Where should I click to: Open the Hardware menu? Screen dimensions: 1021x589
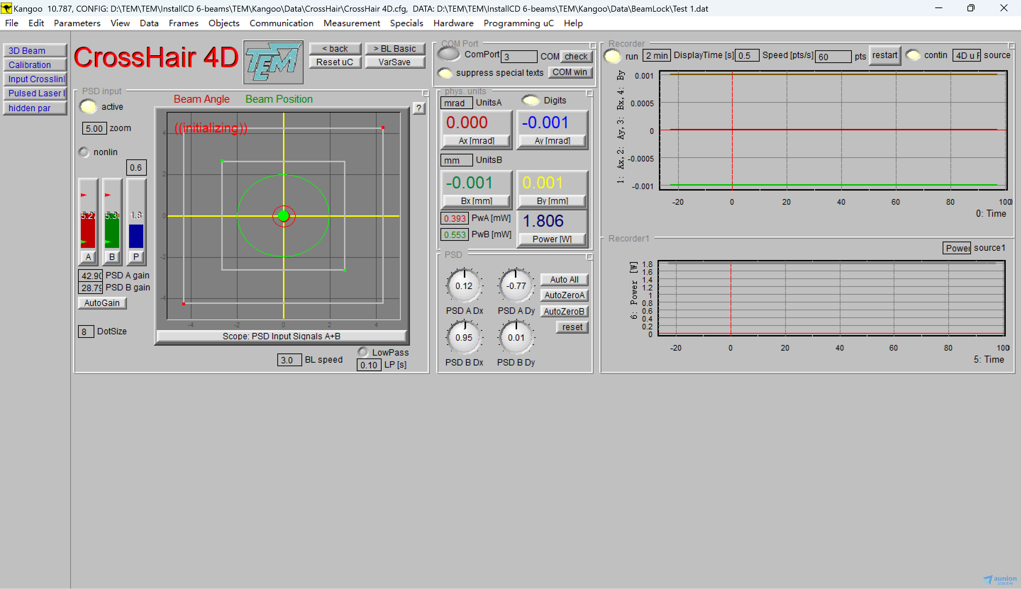[453, 23]
